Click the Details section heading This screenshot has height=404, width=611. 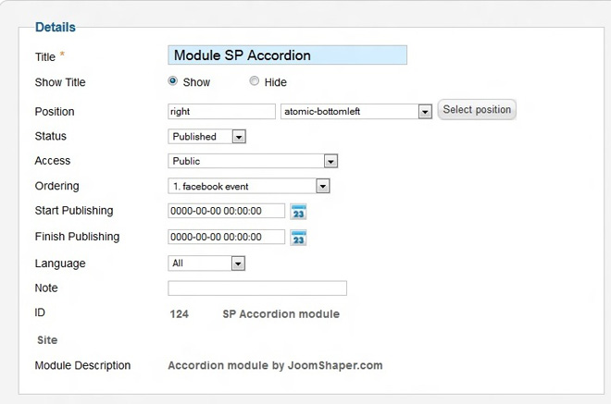click(56, 28)
